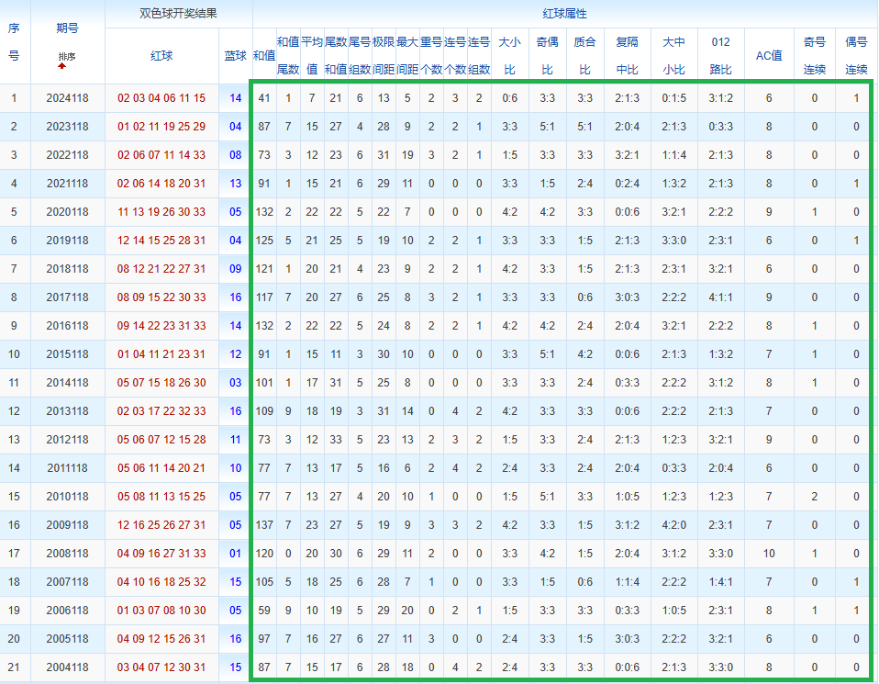
Task: Click the 平均值 column header
Action: (312, 56)
